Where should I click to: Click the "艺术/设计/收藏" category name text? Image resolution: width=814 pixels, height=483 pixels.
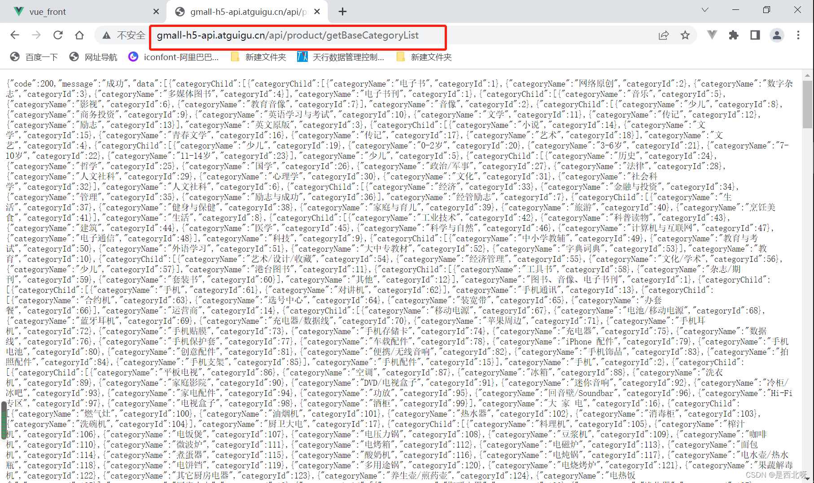(x=281, y=259)
